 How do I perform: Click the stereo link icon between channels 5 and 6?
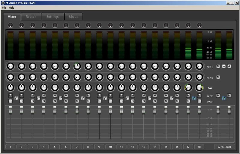[x=61, y=98]
